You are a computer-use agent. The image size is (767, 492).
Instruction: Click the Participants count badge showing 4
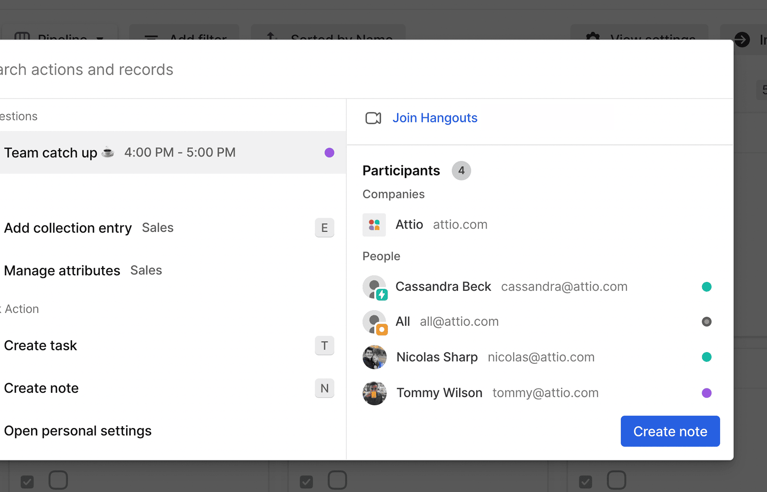click(461, 171)
